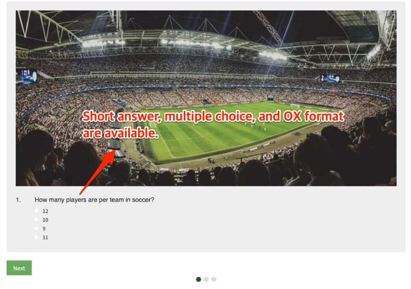
Task: Click the answer label text 10
Action: pos(45,220)
